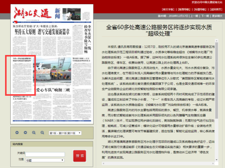The height and width of the screenshot is (168, 225).
Task: Open the 标题导航 headline navigation link
Action: coord(200,9)
